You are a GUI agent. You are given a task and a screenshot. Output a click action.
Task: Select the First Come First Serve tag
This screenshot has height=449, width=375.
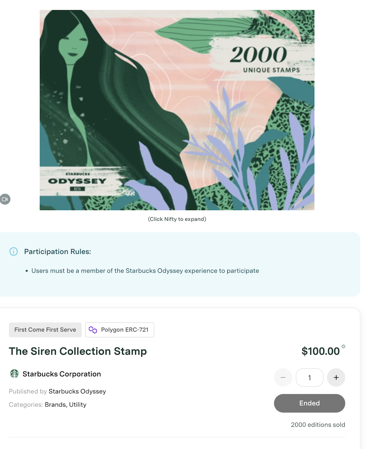coord(45,330)
